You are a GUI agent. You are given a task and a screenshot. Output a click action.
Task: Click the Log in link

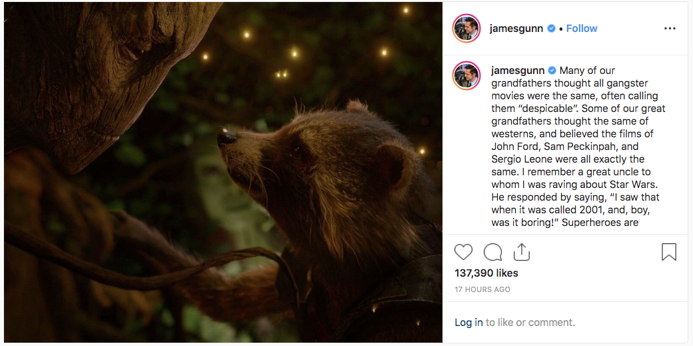pos(468,323)
